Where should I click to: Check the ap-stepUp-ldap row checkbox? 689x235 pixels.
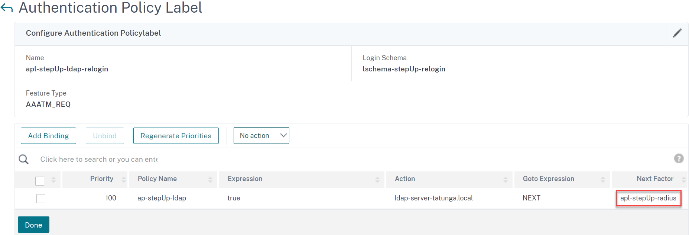tap(41, 199)
